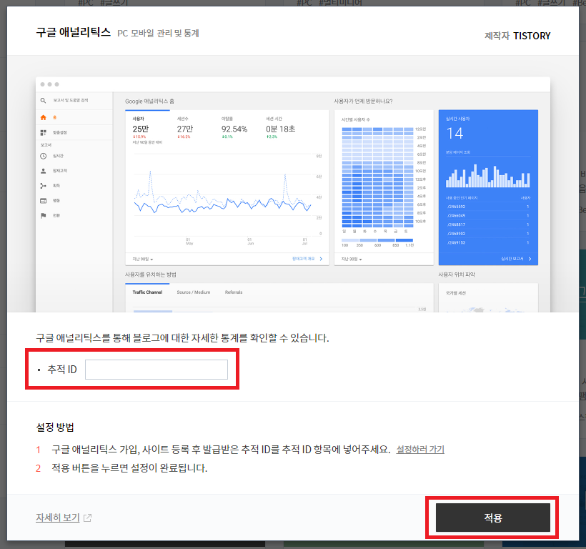Click 잠재고객 개요 link in preview chart
Viewport: 586px width, 549px height.
pos(307,259)
